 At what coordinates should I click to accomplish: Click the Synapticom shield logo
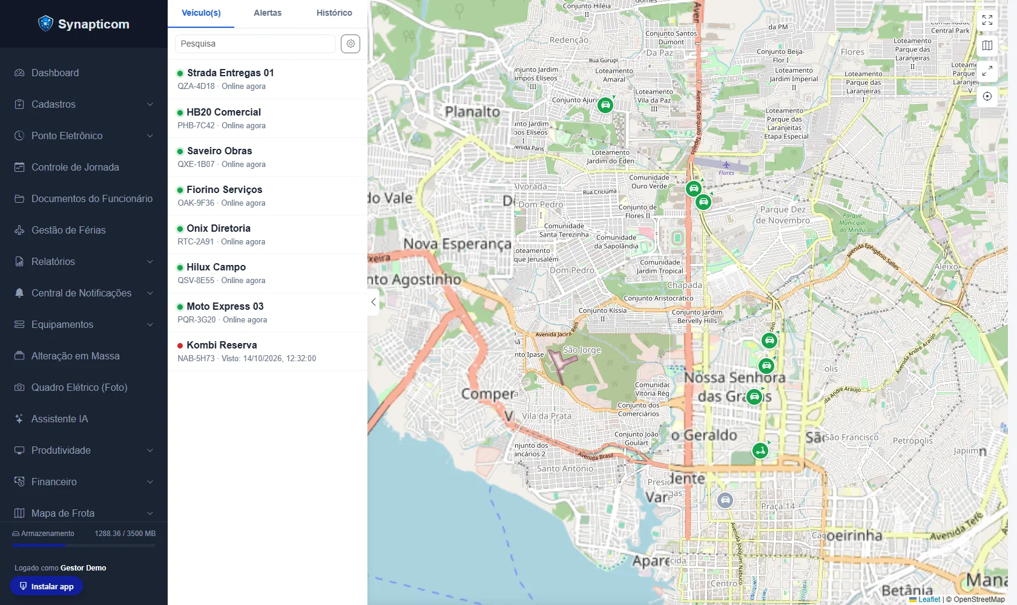[45, 24]
